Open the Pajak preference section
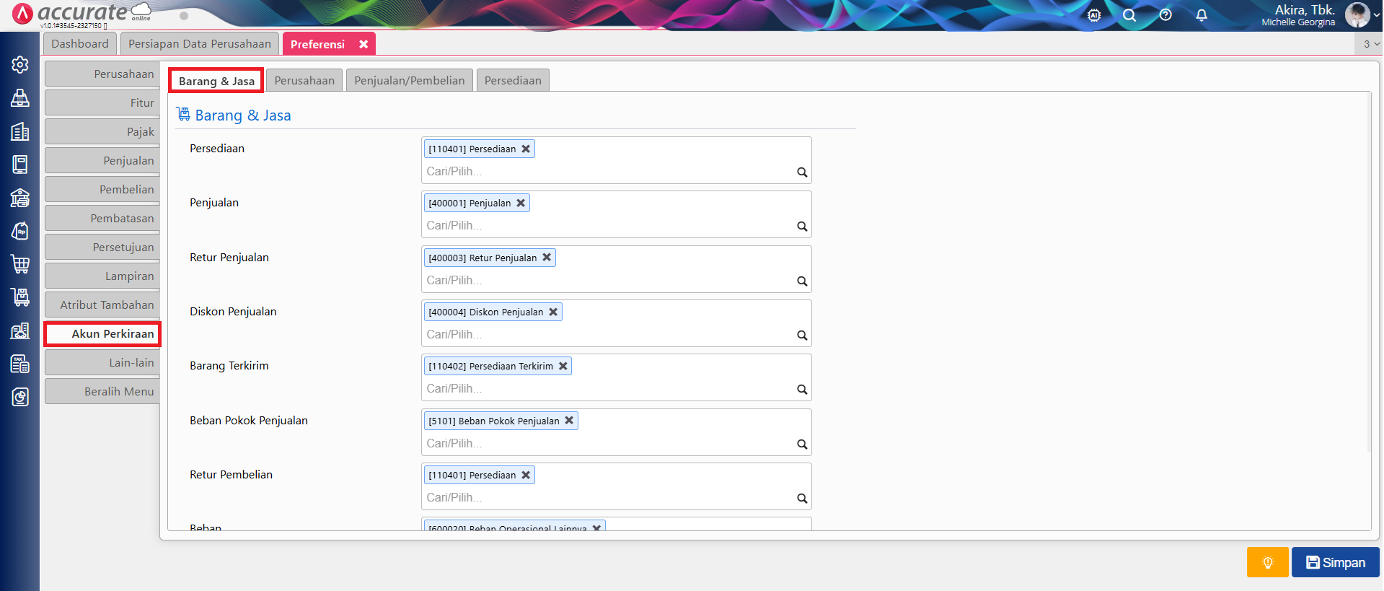This screenshot has width=1384, height=591. click(102, 132)
